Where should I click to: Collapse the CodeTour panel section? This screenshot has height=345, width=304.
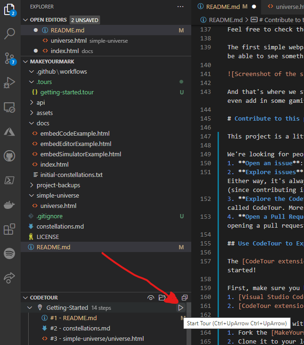(x=25, y=298)
